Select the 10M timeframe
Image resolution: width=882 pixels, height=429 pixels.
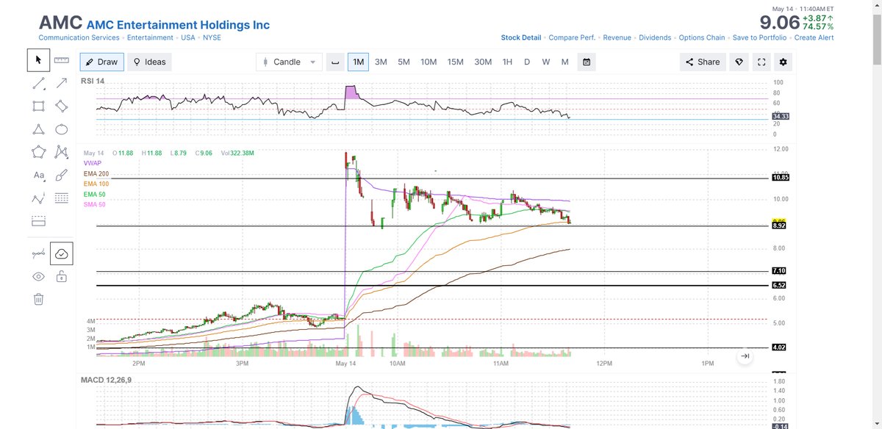[x=429, y=62]
